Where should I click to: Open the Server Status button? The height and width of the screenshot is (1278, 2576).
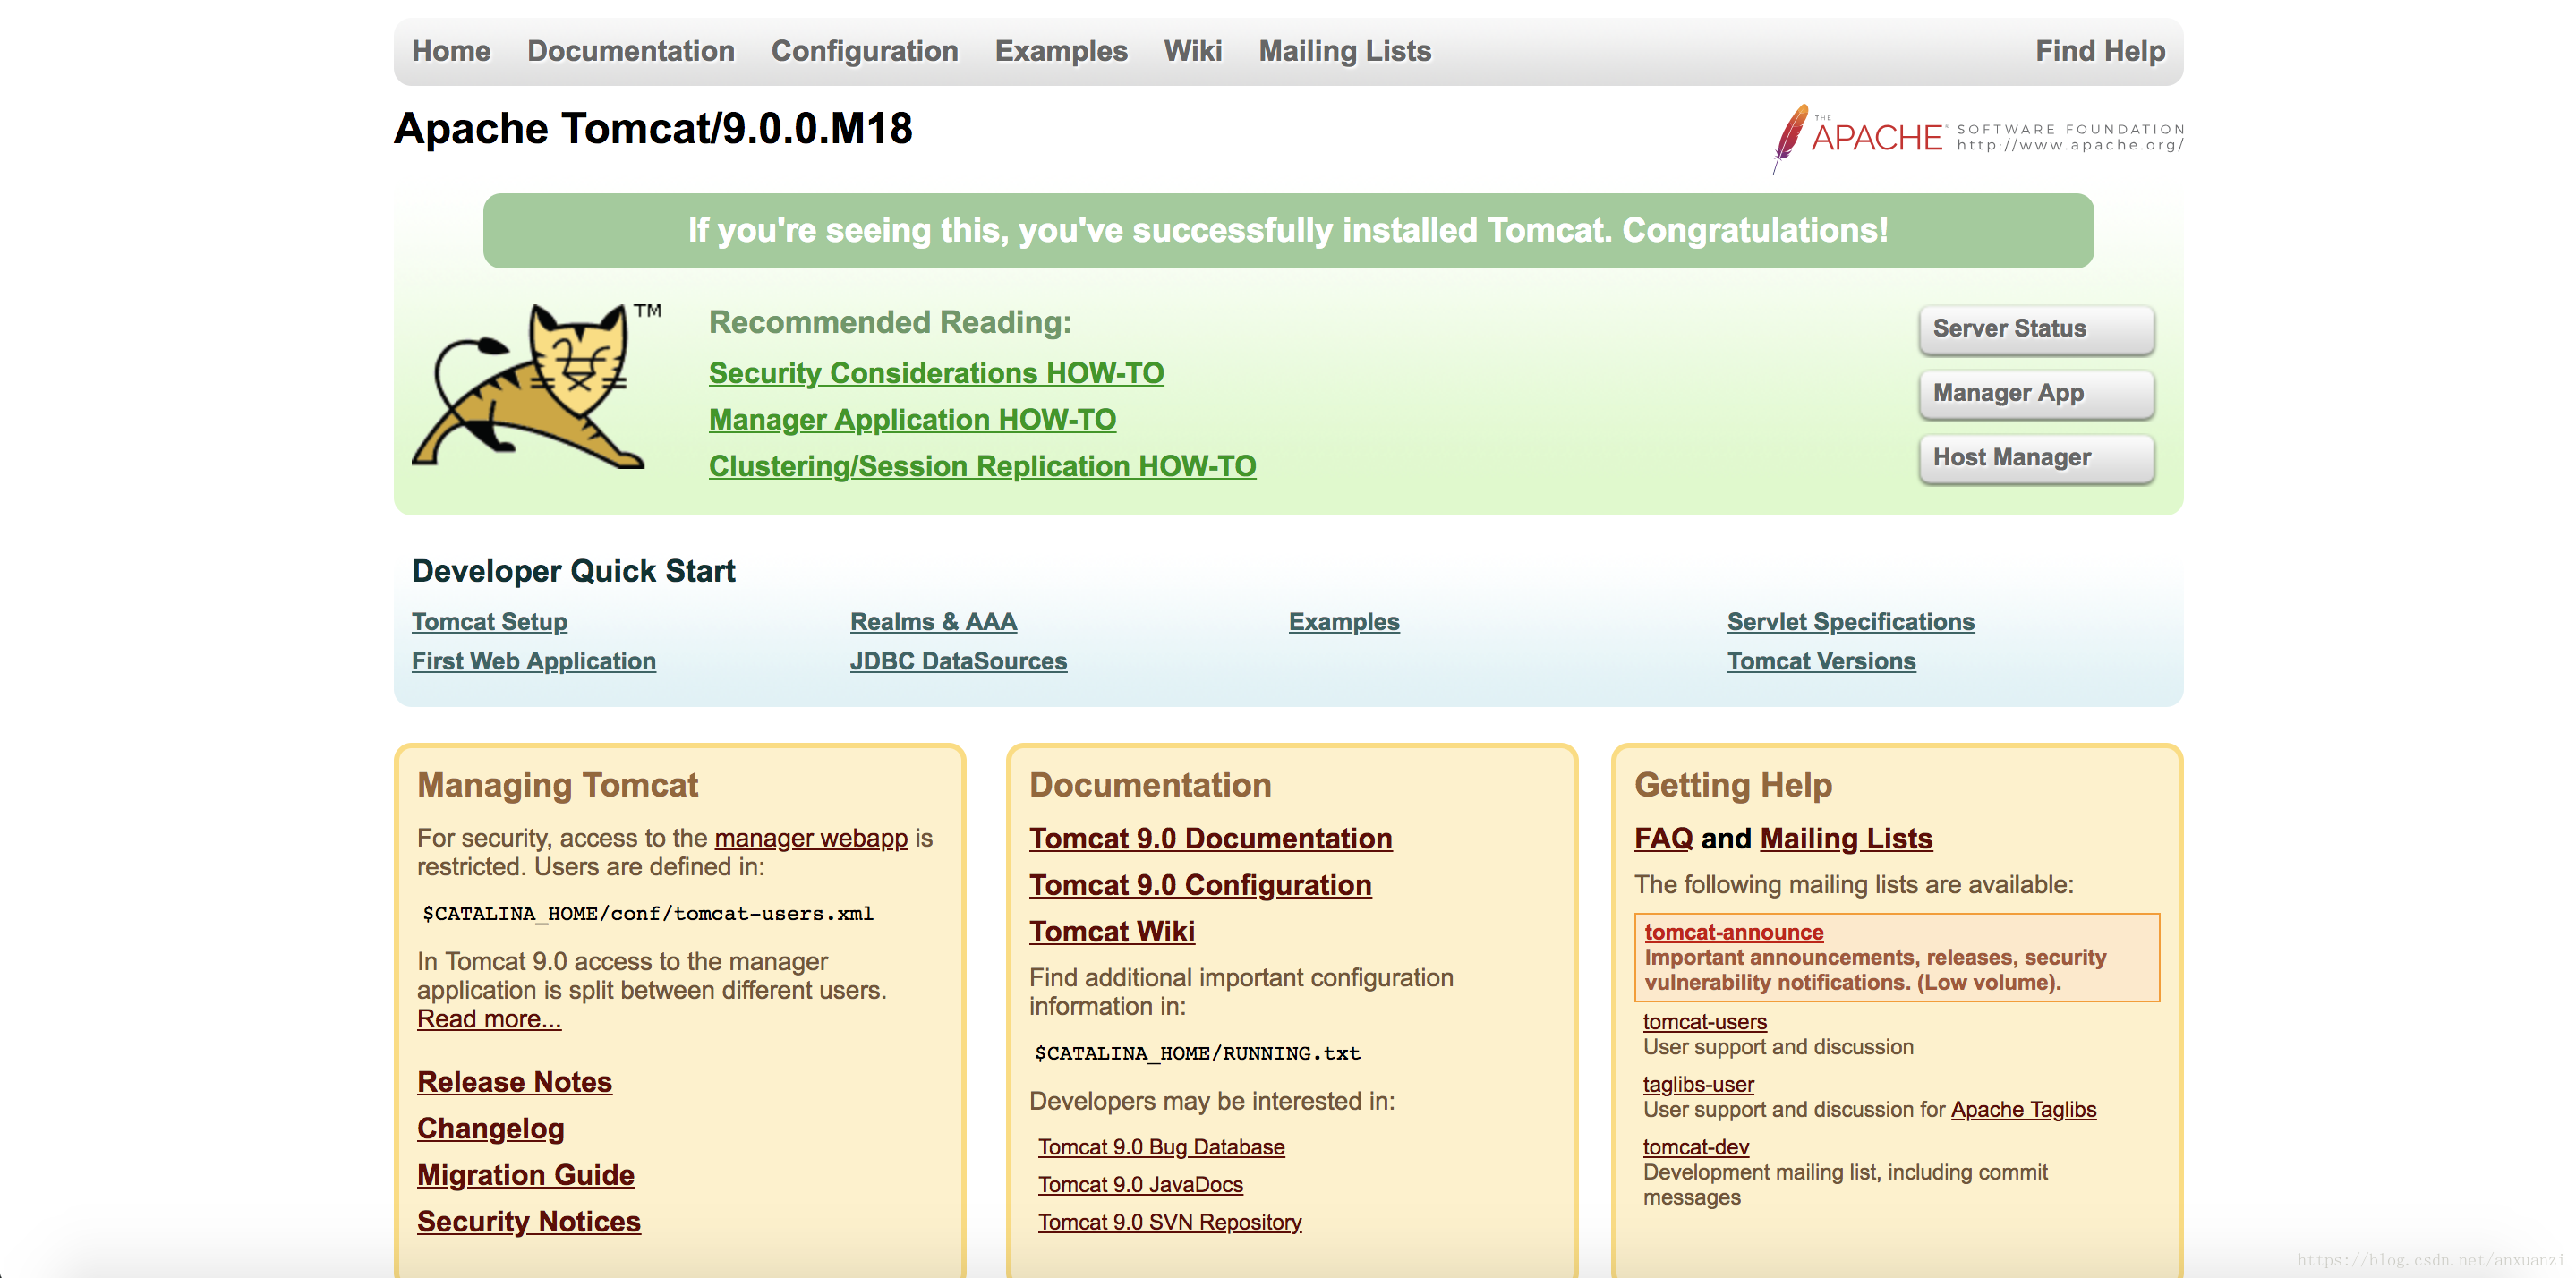(x=2035, y=329)
